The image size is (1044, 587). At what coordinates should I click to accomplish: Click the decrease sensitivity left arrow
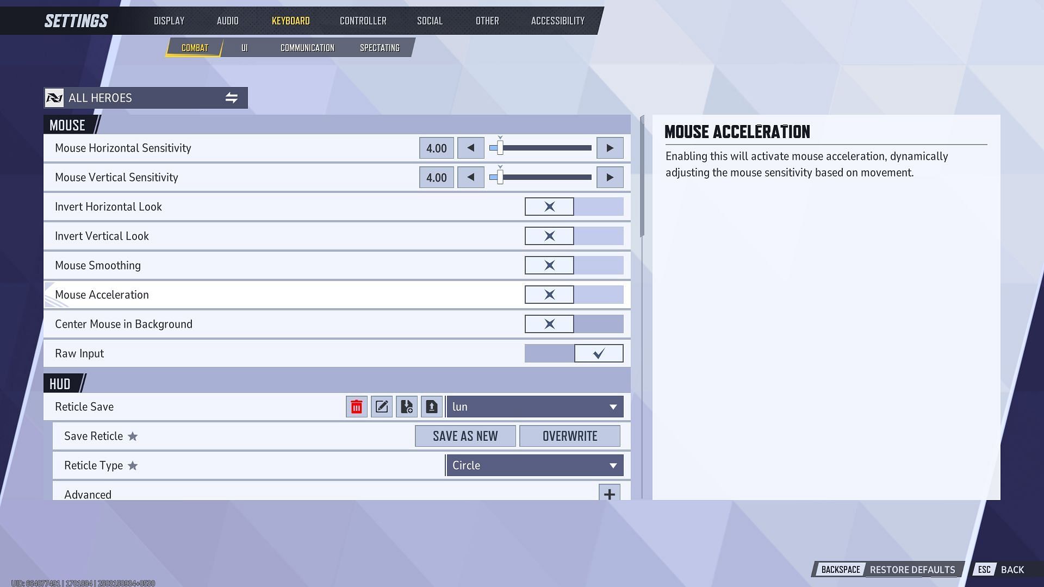click(x=470, y=148)
